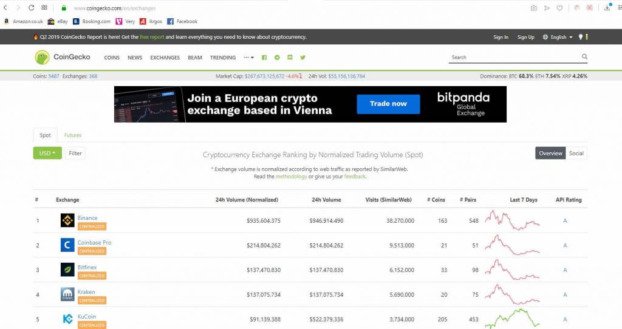Click the browser address bar URL
This screenshot has height=329, width=622.
(x=115, y=8)
